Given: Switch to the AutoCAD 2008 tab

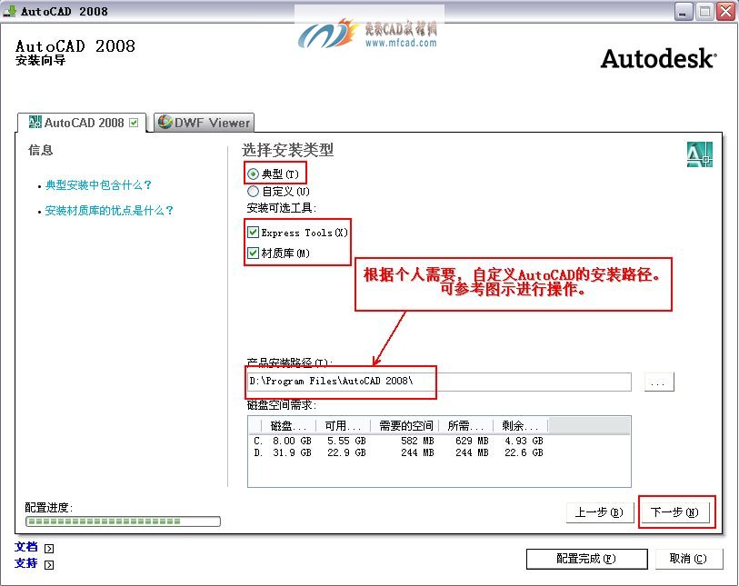Looking at the screenshot, I should coord(82,123).
